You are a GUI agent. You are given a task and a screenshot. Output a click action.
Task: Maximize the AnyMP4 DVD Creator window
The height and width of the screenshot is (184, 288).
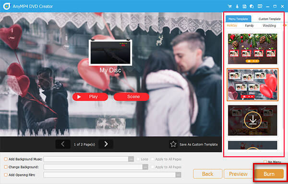click(275, 6)
